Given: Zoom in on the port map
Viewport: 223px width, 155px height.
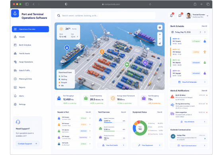Looking at the screenshot, I should point(160,34).
